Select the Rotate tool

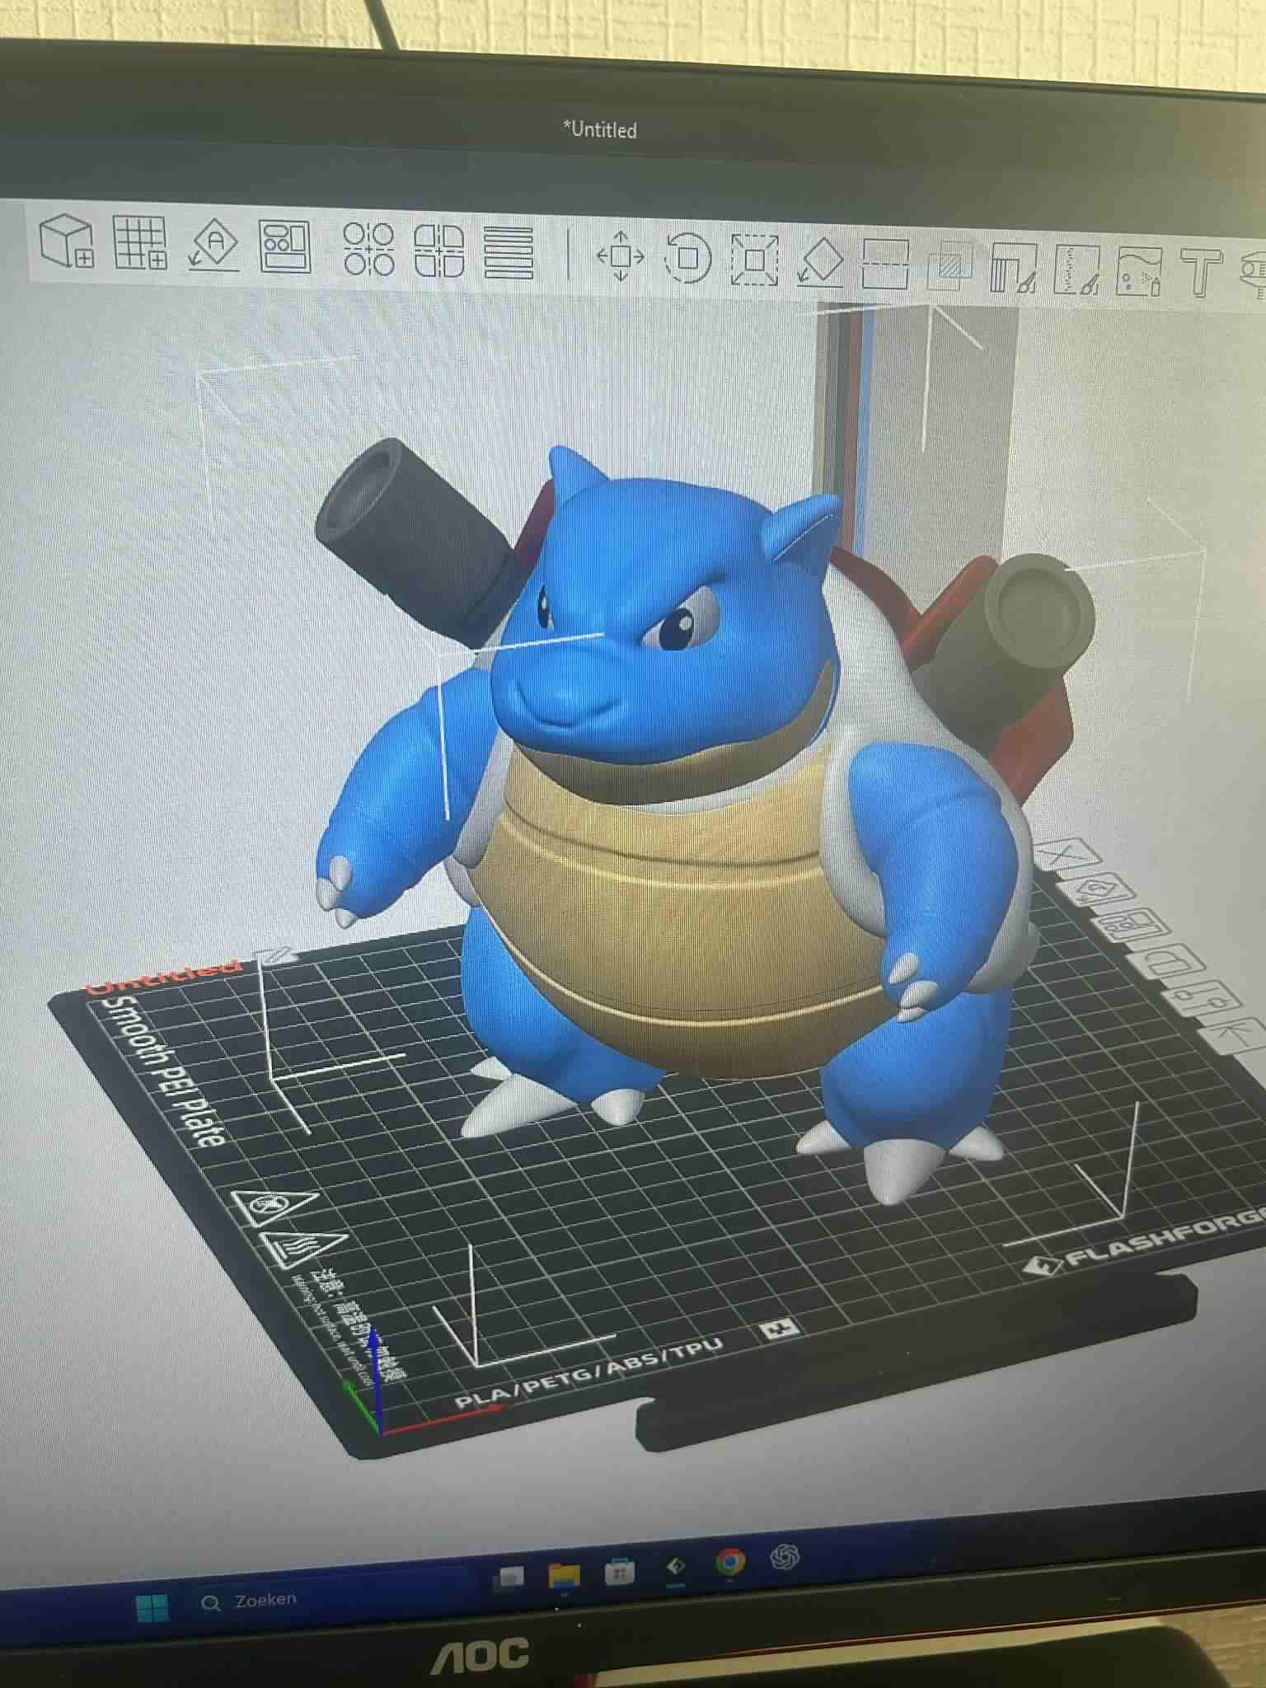687,258
